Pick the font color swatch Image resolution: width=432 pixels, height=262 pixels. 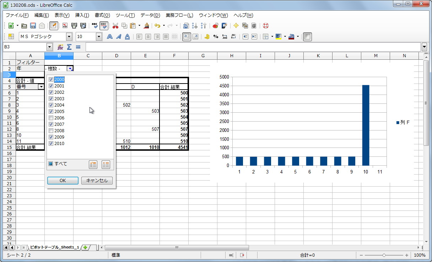pyautogui.click(x=291, y=37)
